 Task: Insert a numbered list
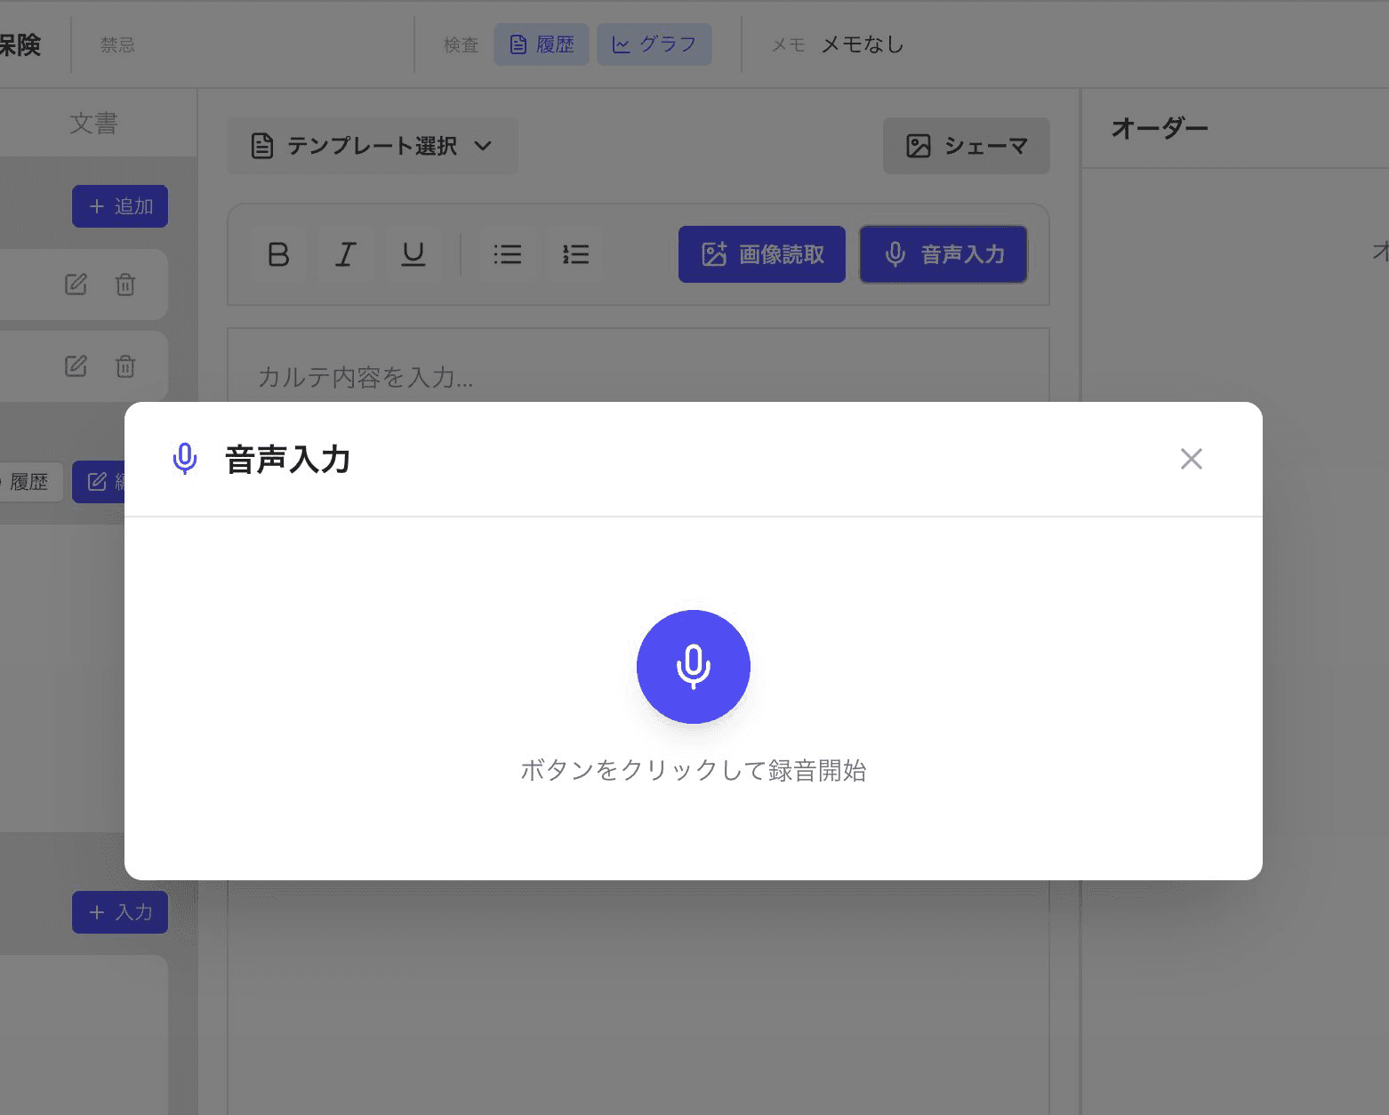click(x=575, y=255)
